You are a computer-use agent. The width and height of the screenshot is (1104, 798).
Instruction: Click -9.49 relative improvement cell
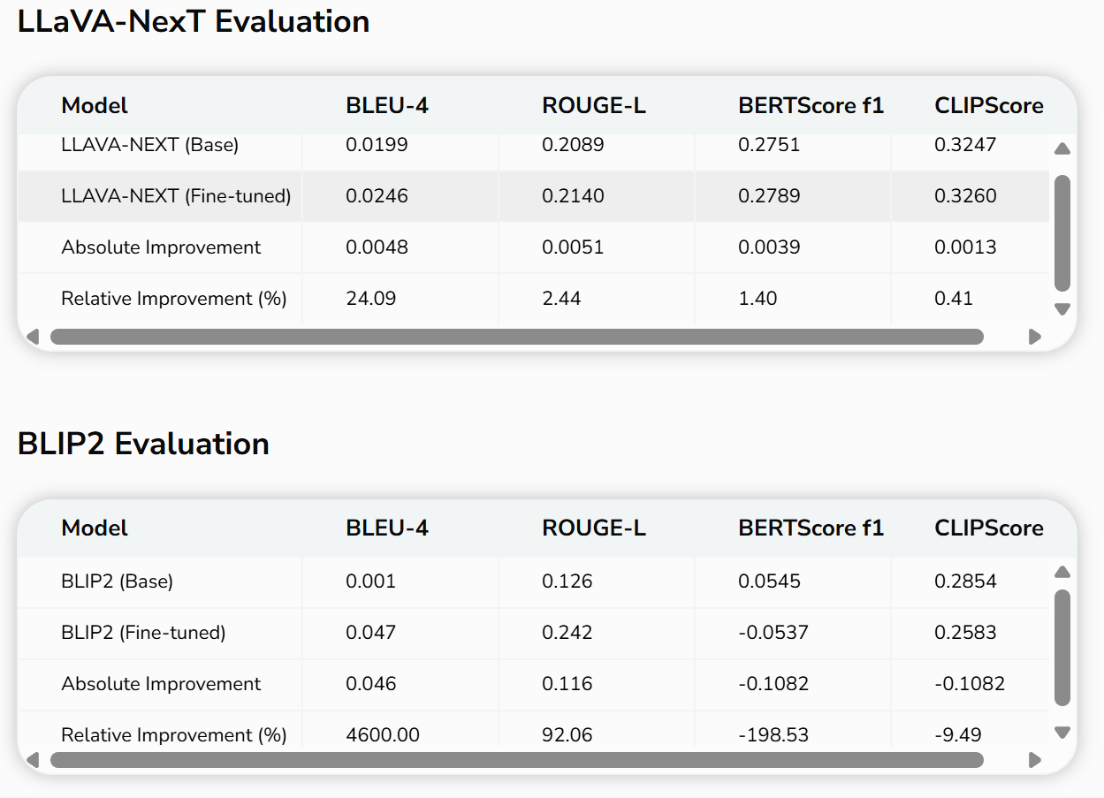[958, 735]
